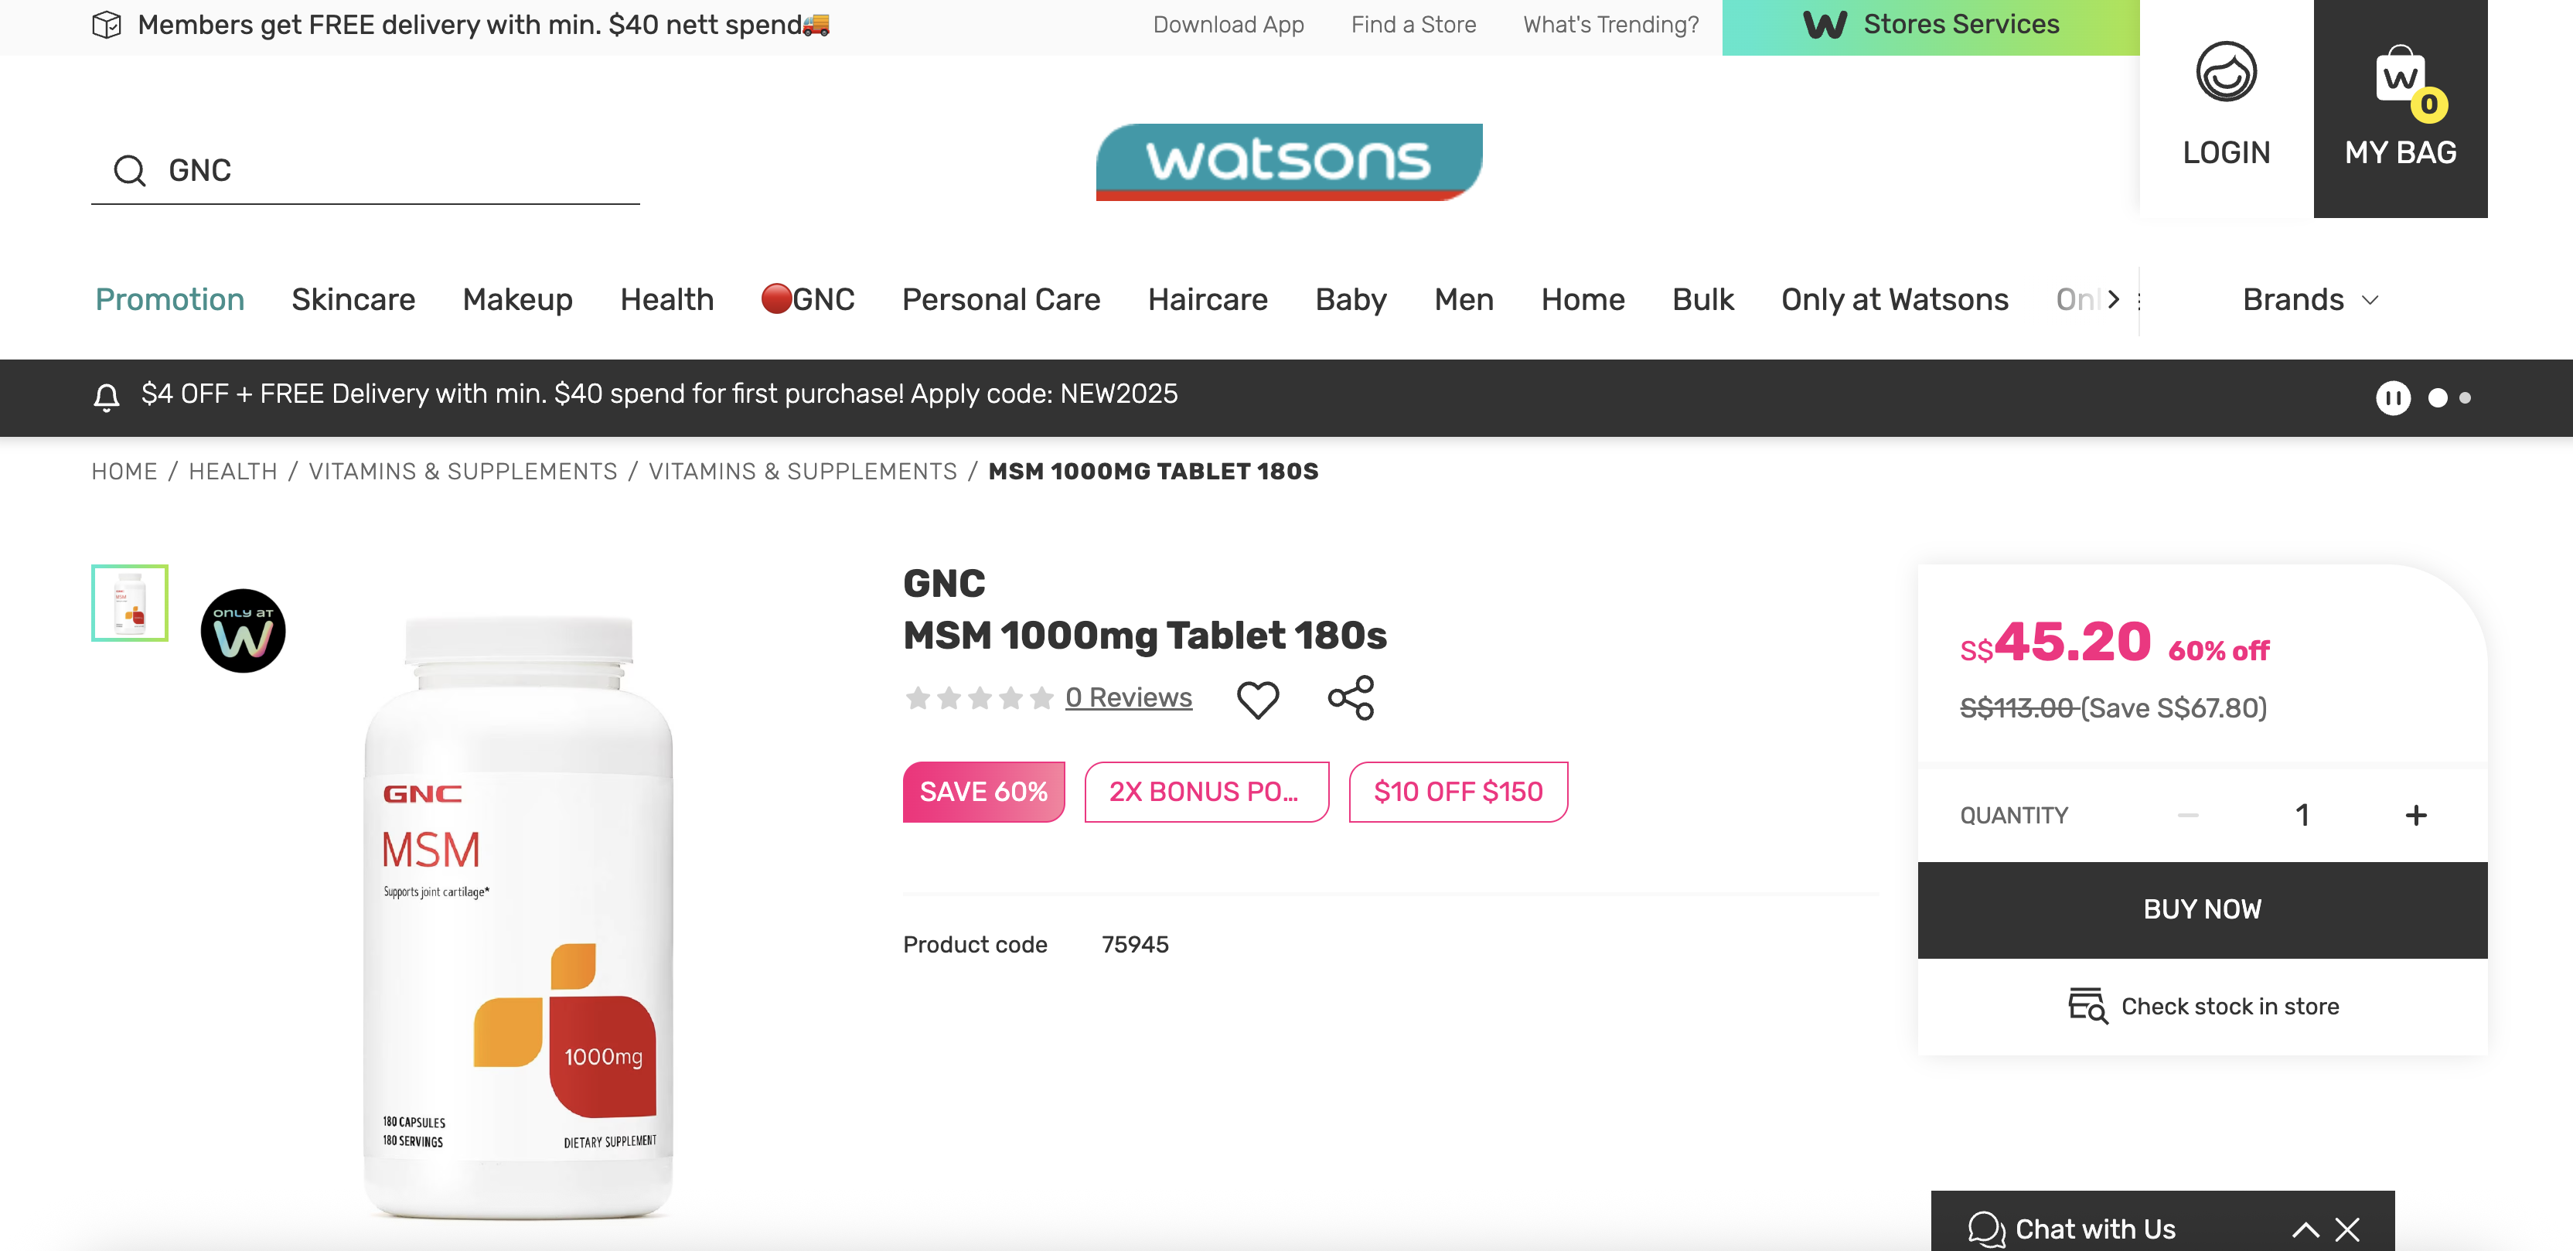
Task: Close the Chat with Us widget
Action: coord(2347,1229)
